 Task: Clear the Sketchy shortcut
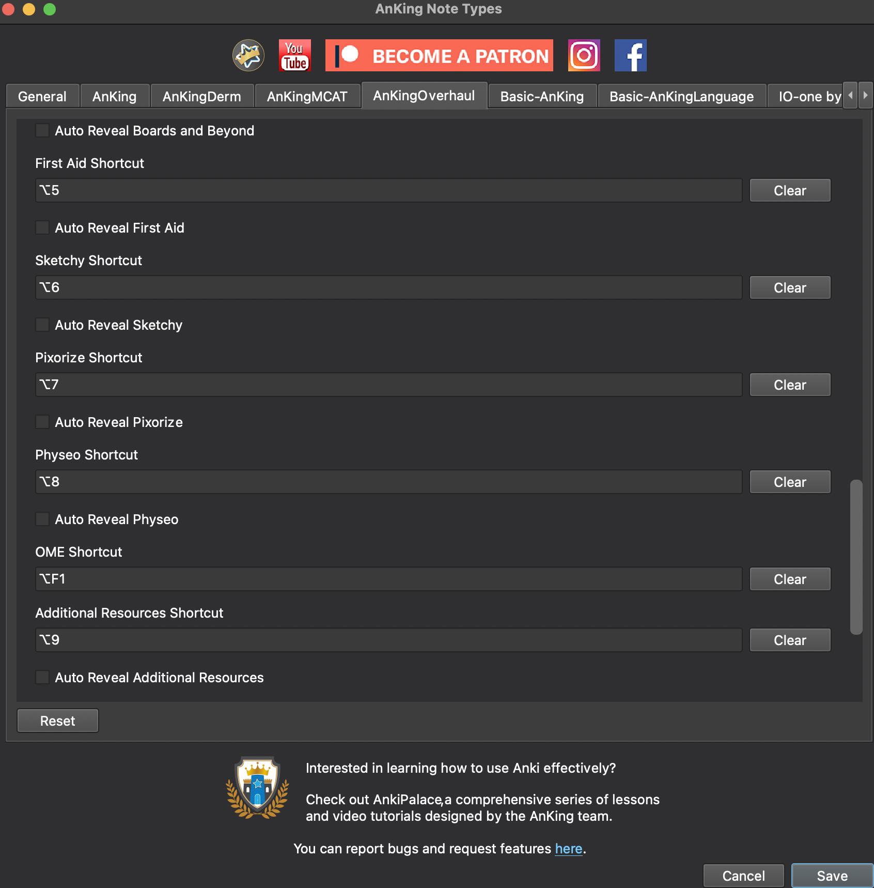[x=790, y=287]
